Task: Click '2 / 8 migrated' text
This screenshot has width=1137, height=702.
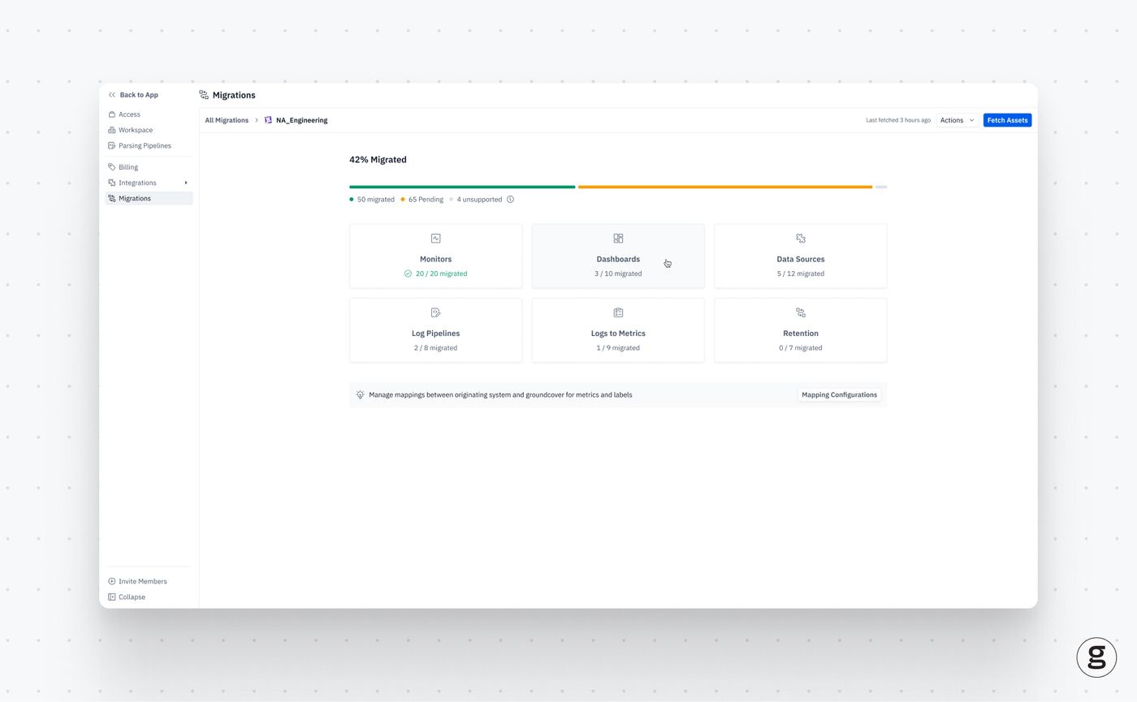Action: pyautogui.click(x=436, y=348)
